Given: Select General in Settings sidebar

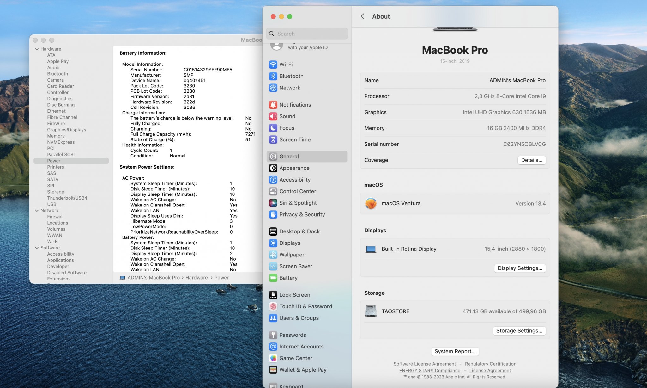Looking at the screenshot, I should pos(307,157).
